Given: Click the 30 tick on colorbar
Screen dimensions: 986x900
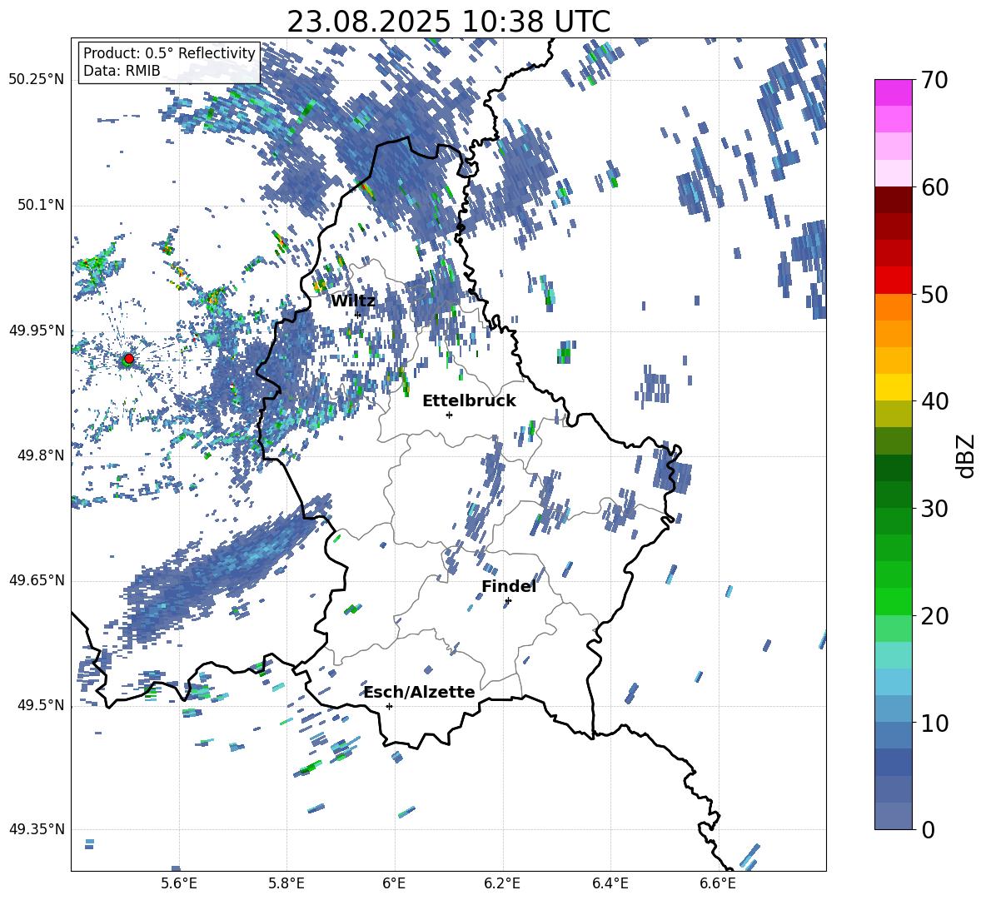Looking at the screenshot, I should (934, 509).
